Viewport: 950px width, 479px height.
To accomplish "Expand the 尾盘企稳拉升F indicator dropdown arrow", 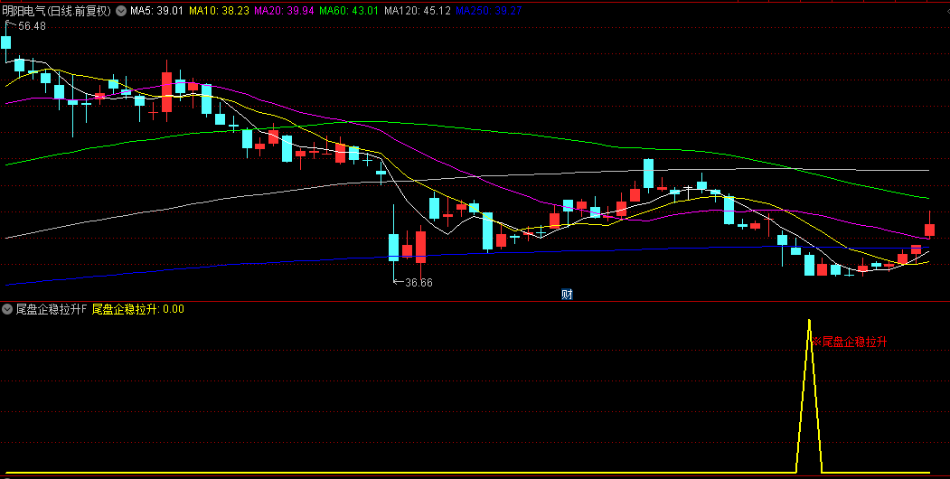I will tap(7, 309).
